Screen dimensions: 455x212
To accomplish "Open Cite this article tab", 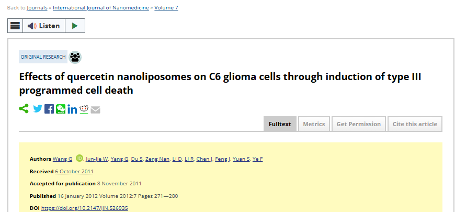I will pyautogui.click(x=415, y=124).
